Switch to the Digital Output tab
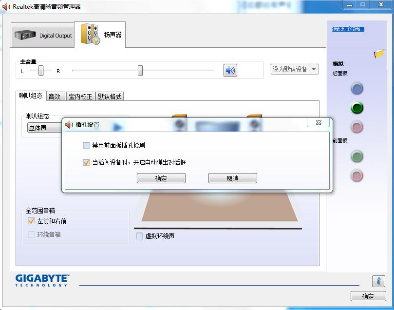 (x=43, y=34)
